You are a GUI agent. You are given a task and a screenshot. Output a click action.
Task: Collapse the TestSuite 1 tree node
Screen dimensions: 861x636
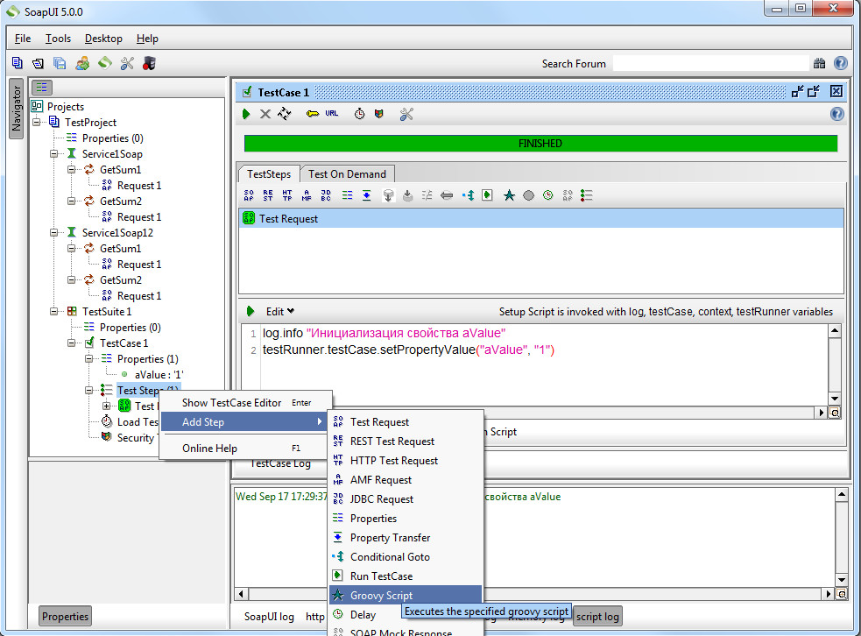pos(53,311)
